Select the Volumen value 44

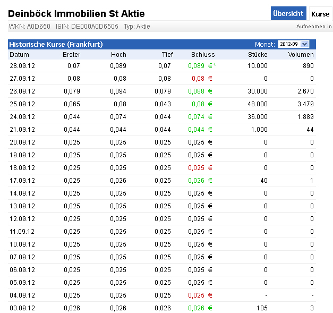(x=310, y=130)
